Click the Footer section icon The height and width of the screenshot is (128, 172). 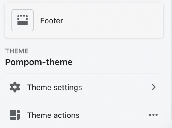pos(22,20)
